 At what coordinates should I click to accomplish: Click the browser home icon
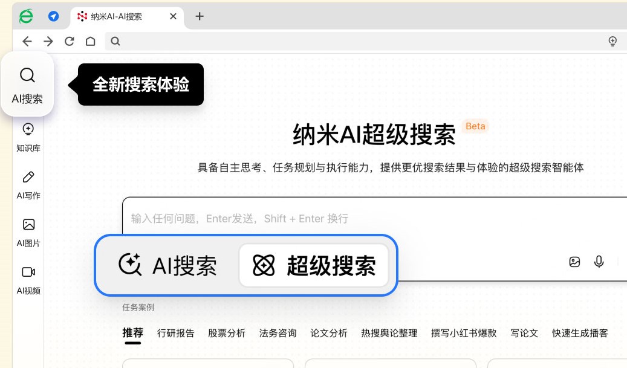pos(91,41)
